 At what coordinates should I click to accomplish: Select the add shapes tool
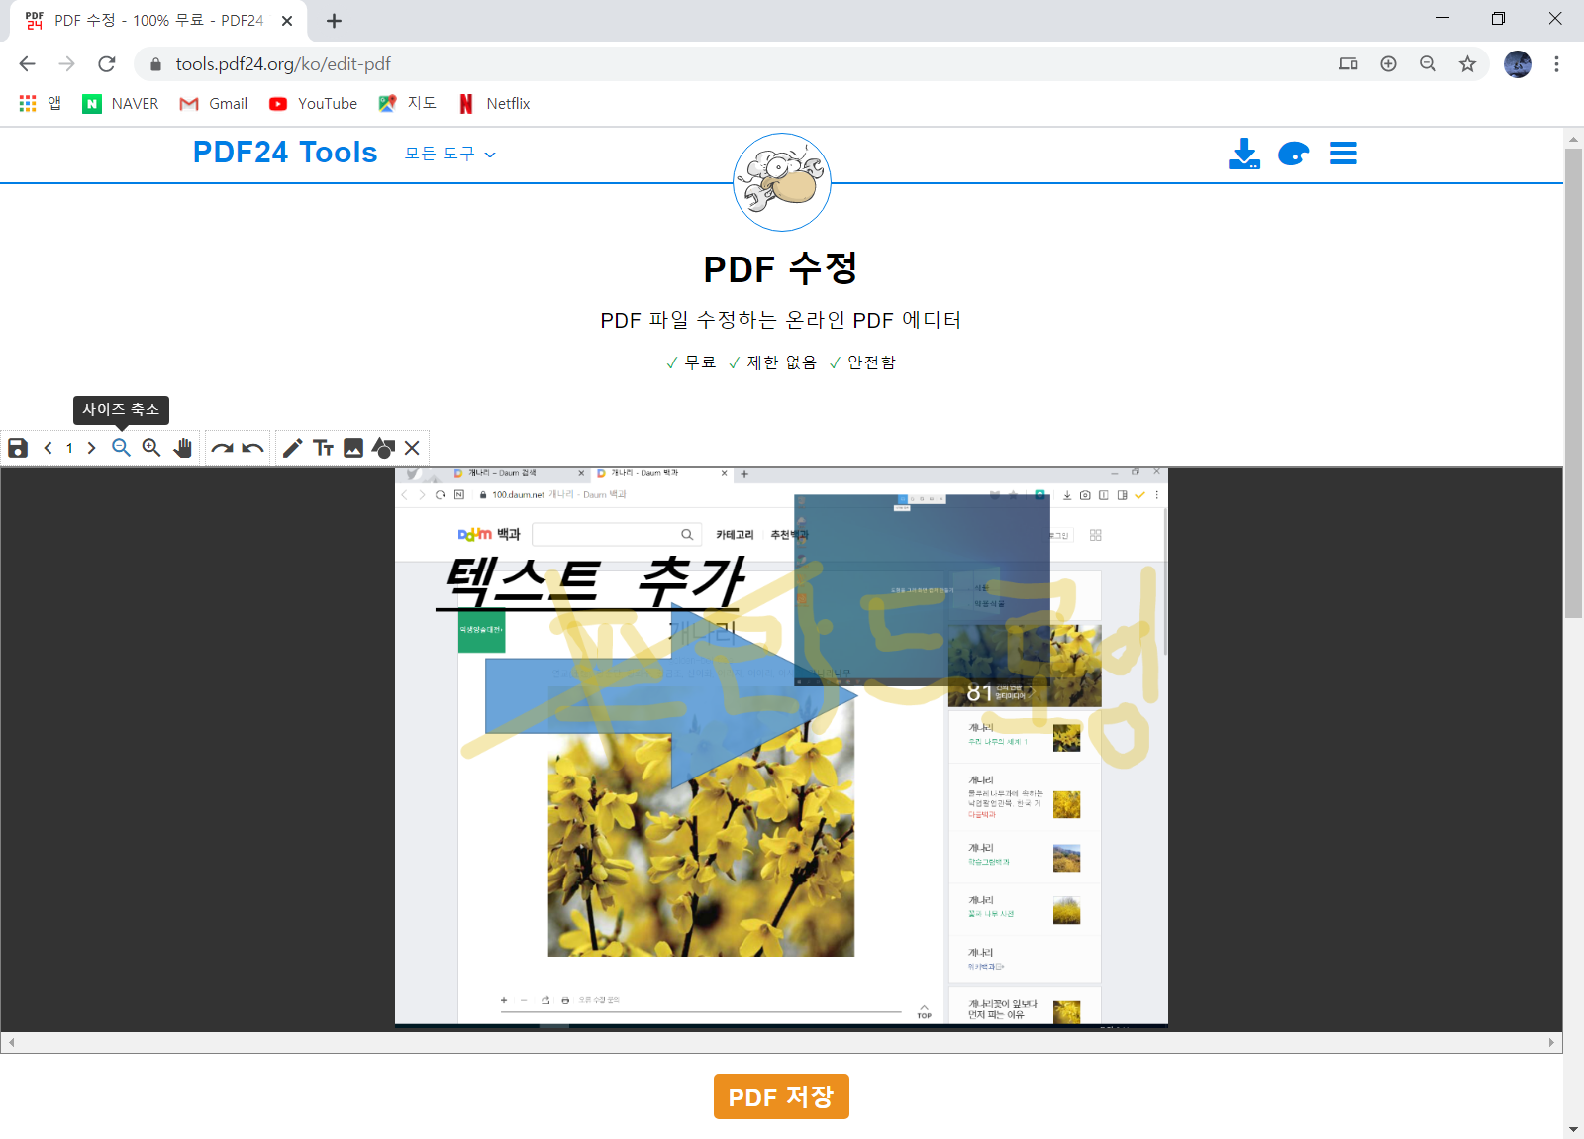[383, 448]
